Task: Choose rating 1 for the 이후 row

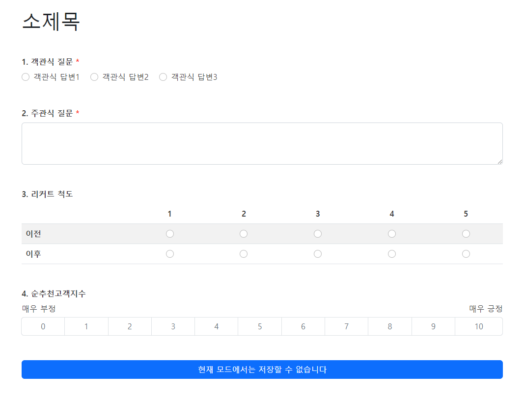Action: 170,254
